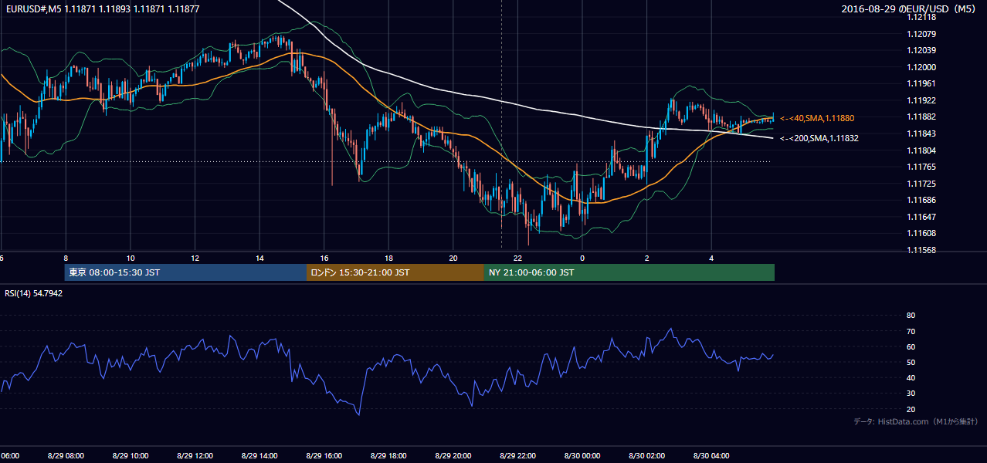Click RSI axis level 40
Viewport: 987px width, 463px height.
click(x=911, y=378)
